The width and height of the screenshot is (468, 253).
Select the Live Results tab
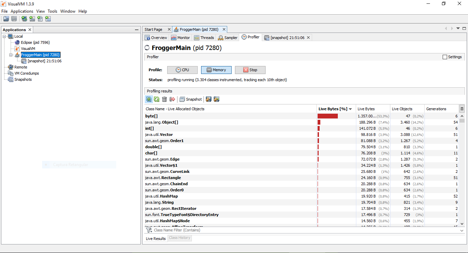coord(156,238)
